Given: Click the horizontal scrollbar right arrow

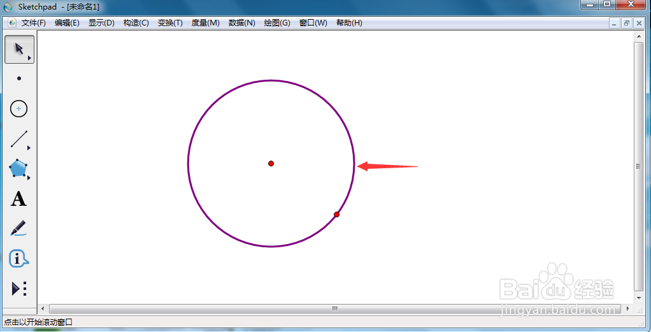Looking at the screenshot, I should click(x=627, y=308).
